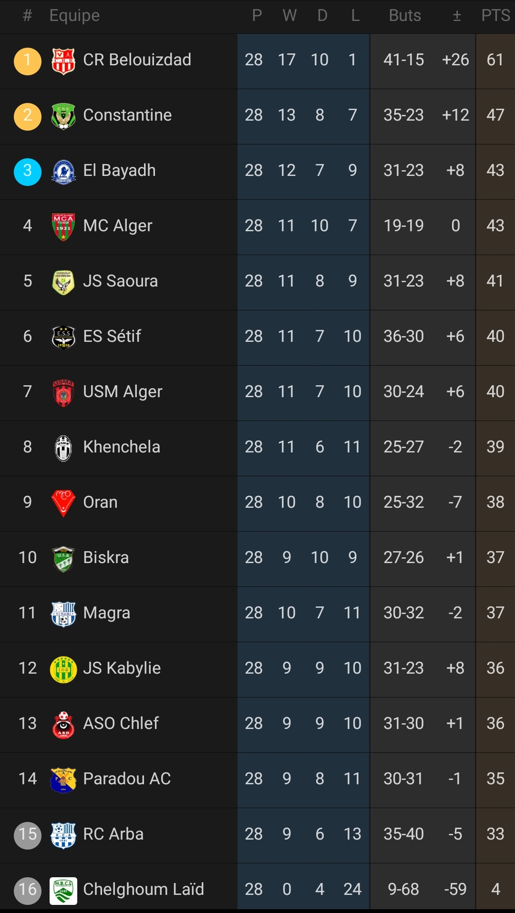The image size is (515, 913).
Task: Select the RC Arba row points value
Action: point(495,834)
